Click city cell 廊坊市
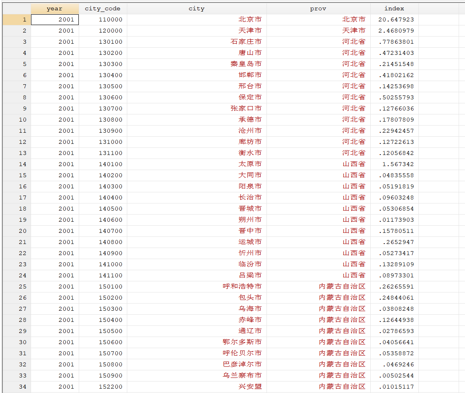Image resolution: width=465 pixels, height=393 pixels. [197, 142]
